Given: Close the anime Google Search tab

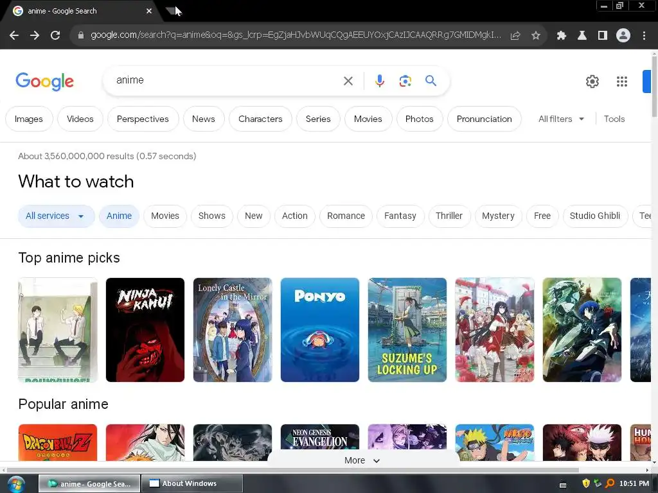Looking at the screenshot, I should point(149,11).
